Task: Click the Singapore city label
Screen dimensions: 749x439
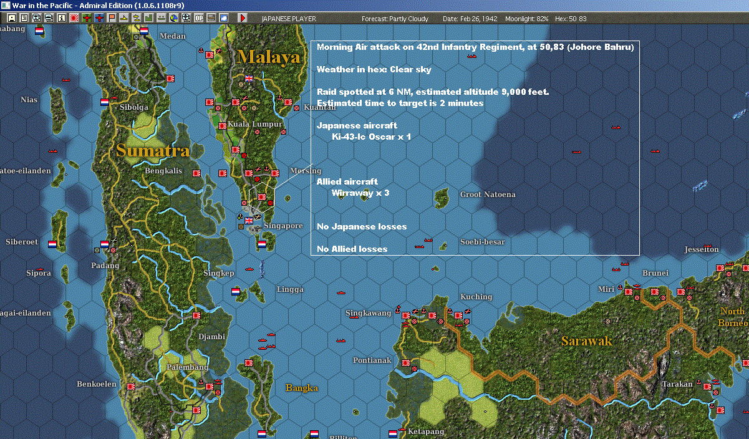Action: click(283, 226)
